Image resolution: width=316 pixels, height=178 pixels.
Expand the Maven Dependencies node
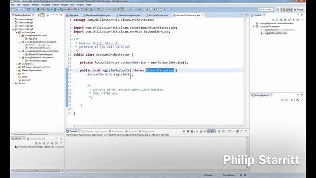(16, 70)
